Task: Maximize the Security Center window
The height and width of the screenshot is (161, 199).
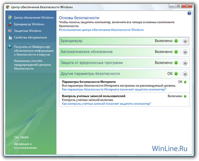Action: click(178, 6)
